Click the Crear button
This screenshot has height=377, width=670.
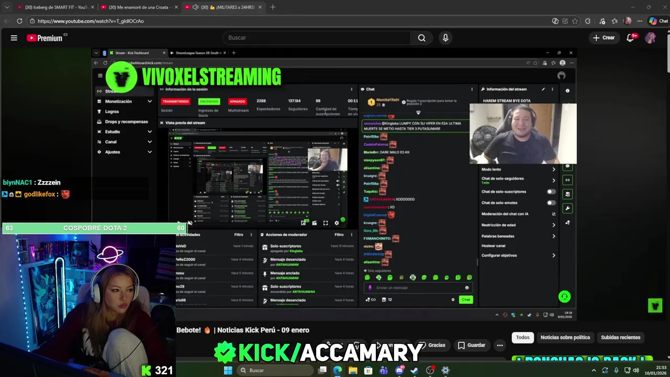click(x=604, y=38)
